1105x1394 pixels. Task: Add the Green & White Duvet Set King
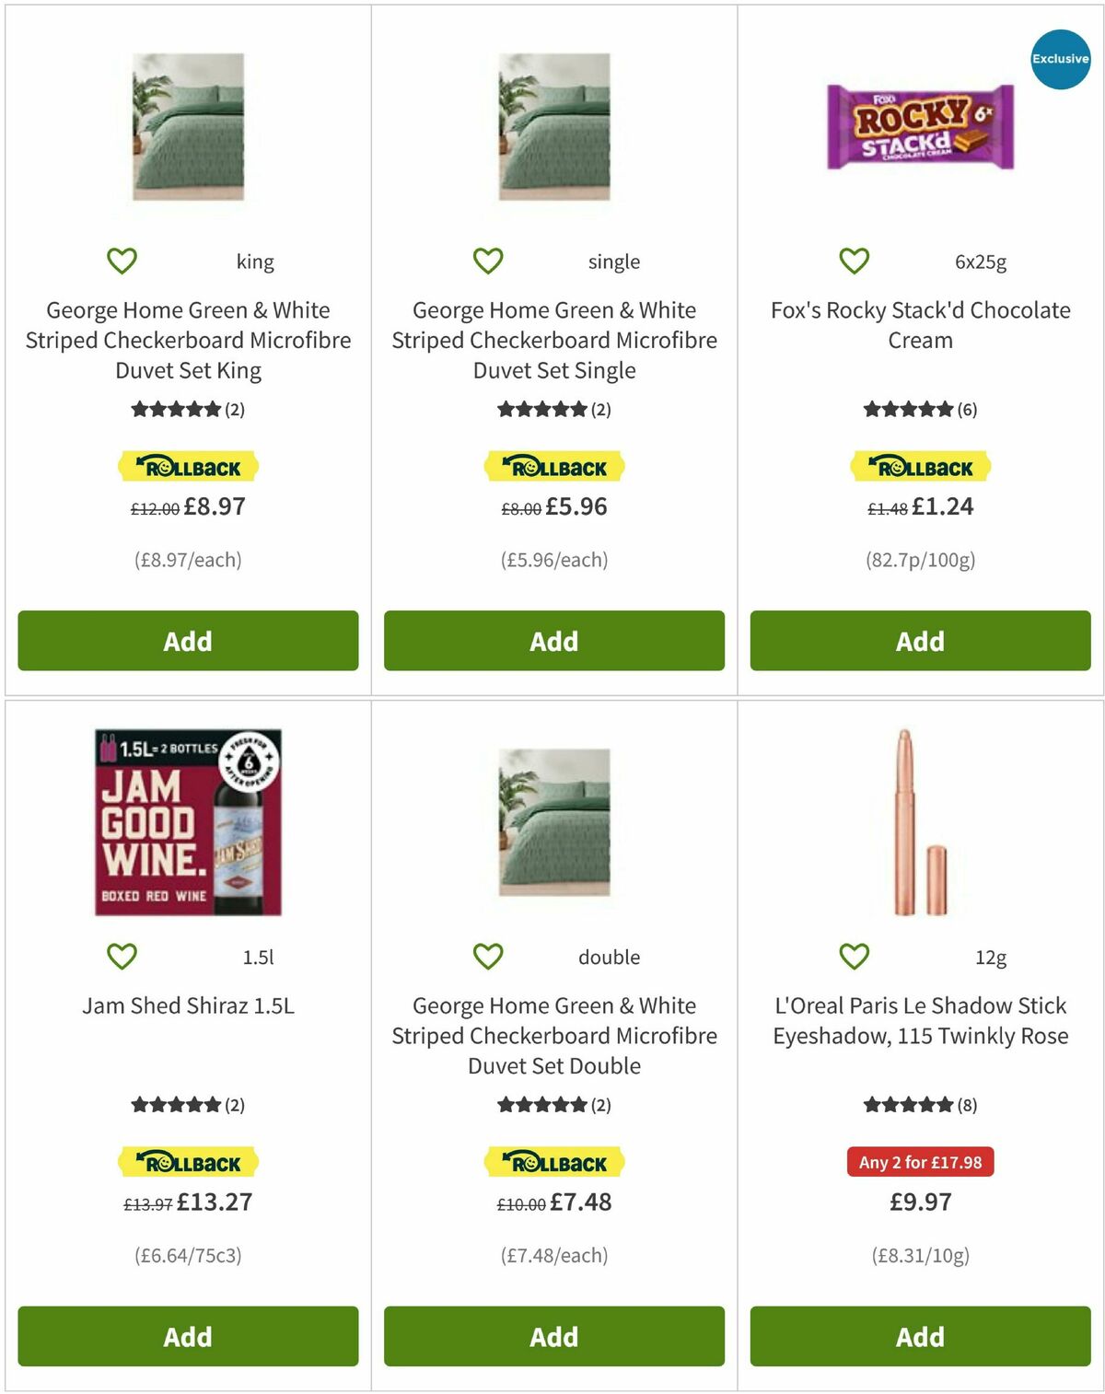pyautogui.click(x=187, y=641)
